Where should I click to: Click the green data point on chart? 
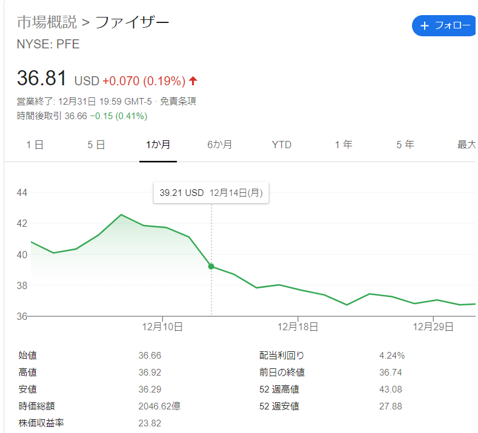(211, 267)
